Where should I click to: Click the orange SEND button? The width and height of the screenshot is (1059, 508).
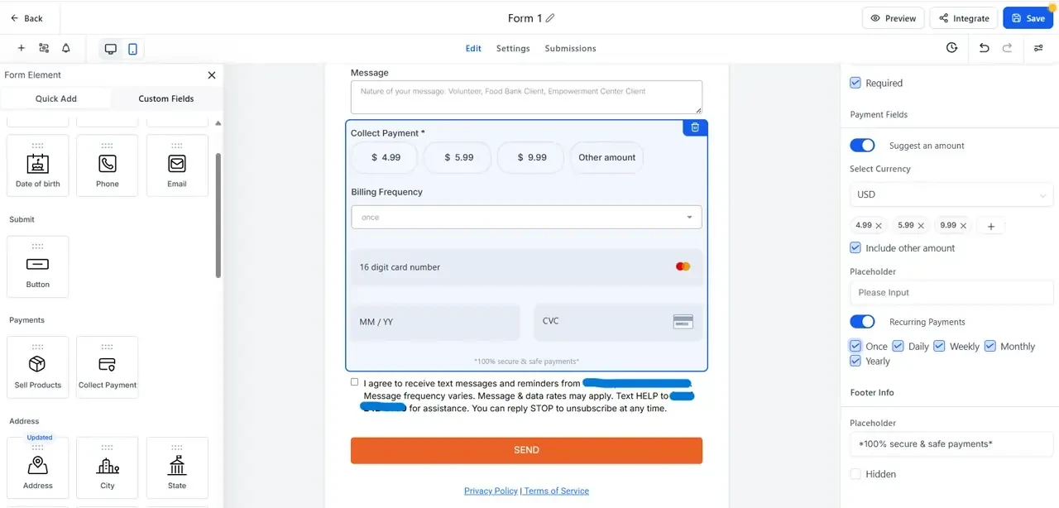526,450
